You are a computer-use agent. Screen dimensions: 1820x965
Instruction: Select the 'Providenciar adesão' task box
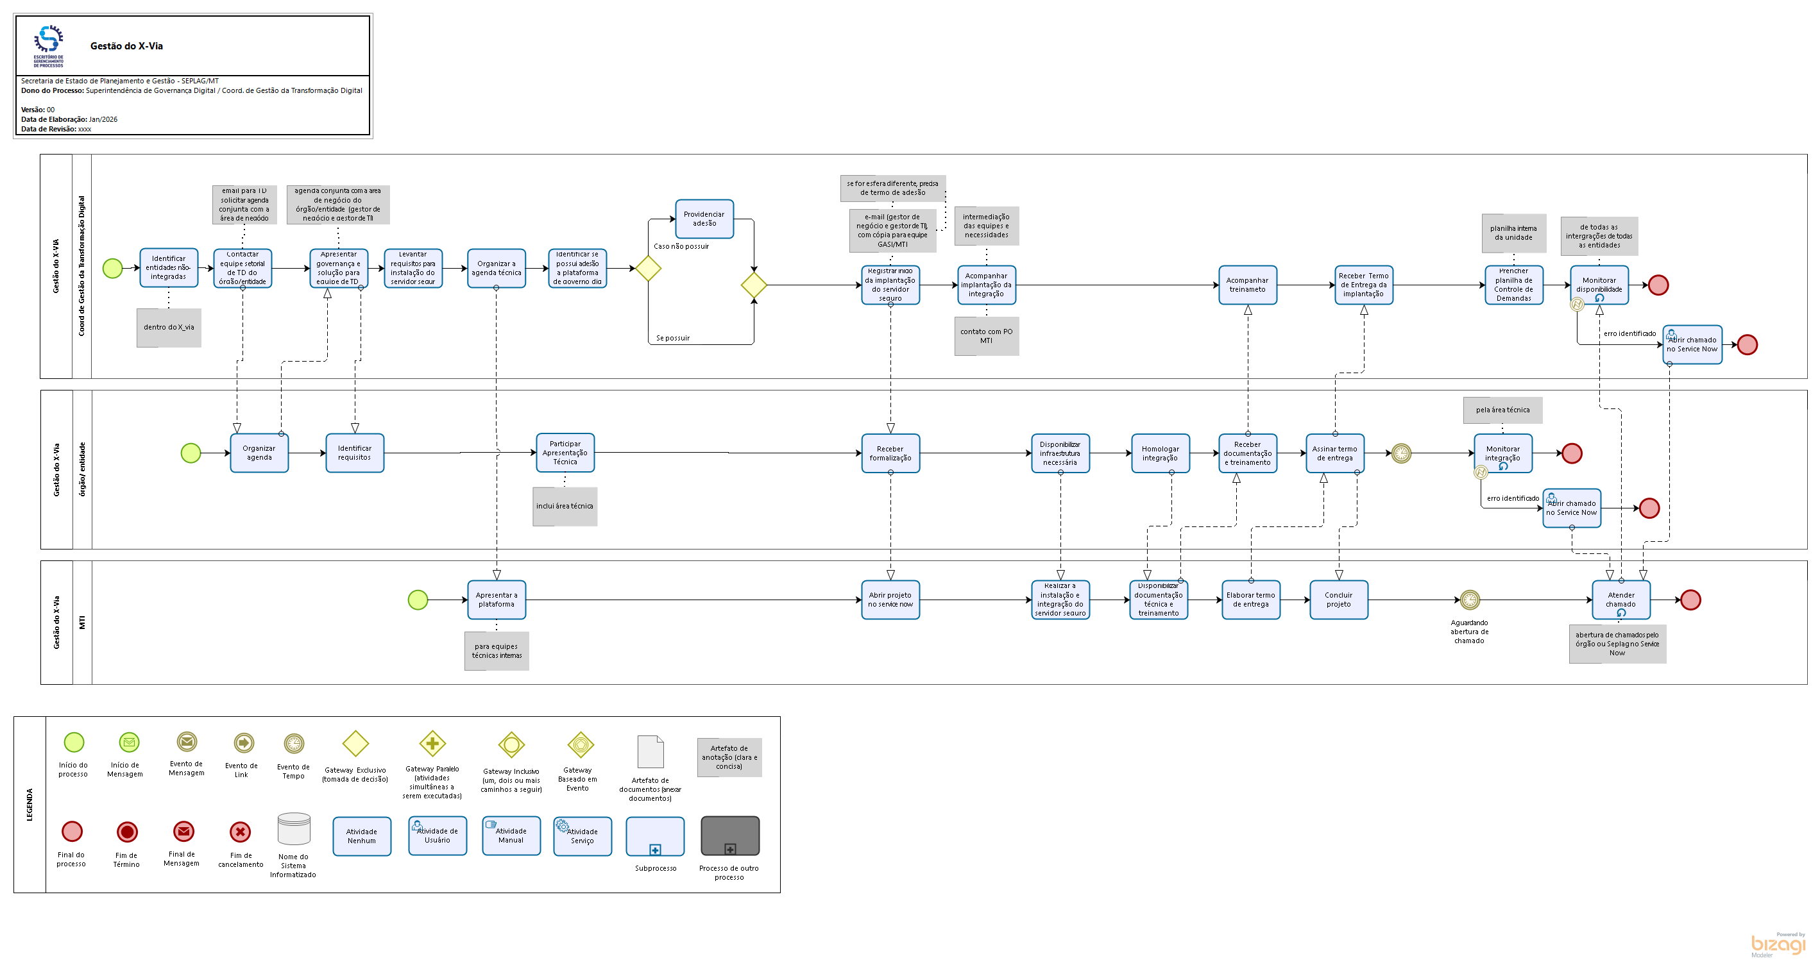tap(704, 219)
